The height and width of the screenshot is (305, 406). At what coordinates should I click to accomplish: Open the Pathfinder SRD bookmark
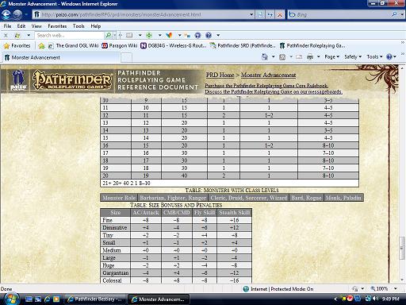pos(243,46)
